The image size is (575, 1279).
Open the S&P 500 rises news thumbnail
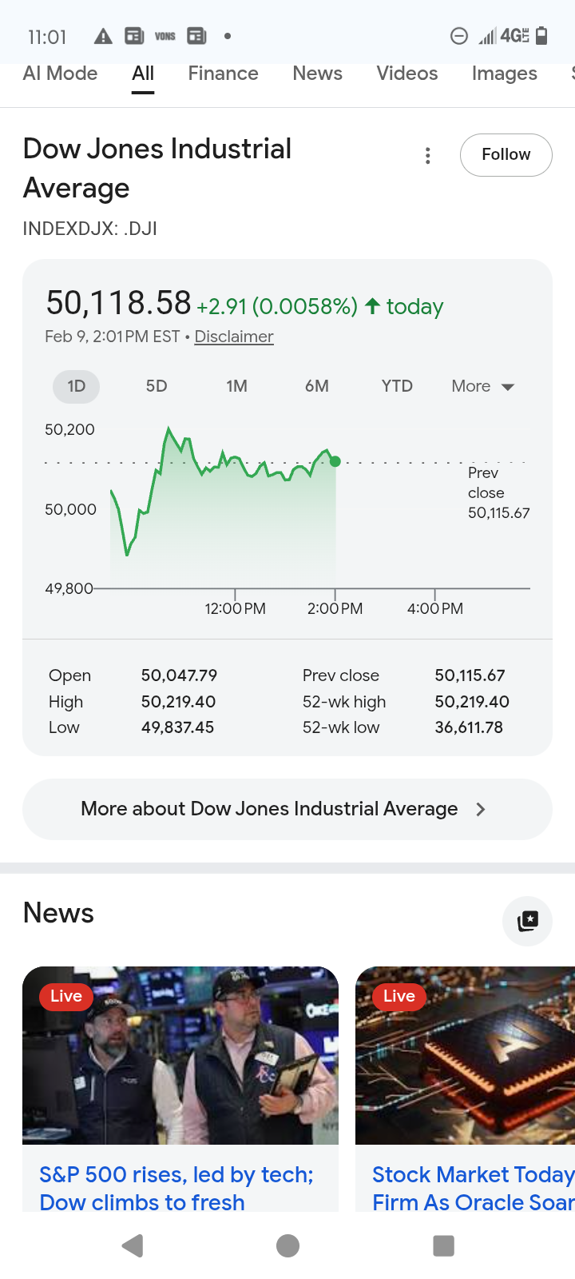(180, 1055)
